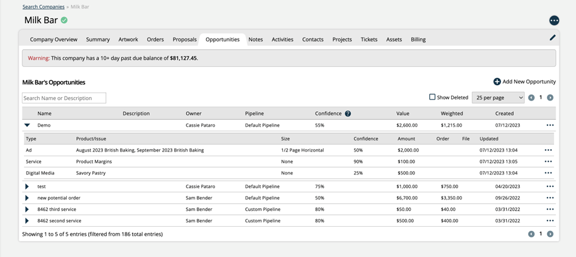Click the 'Product Margins' service entry
The height and width of the screenshot is (257, 576).
click(94, 162)
